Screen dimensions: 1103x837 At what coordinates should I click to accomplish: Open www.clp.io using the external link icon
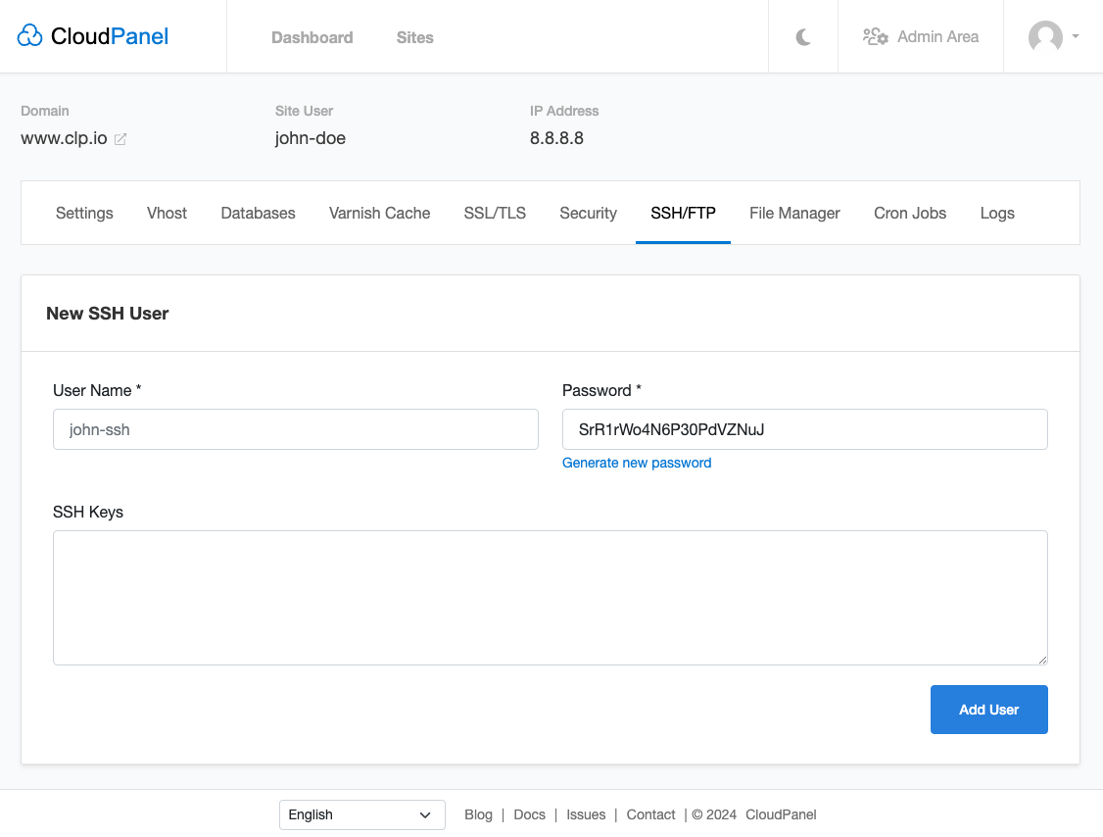tap(120, 139)
